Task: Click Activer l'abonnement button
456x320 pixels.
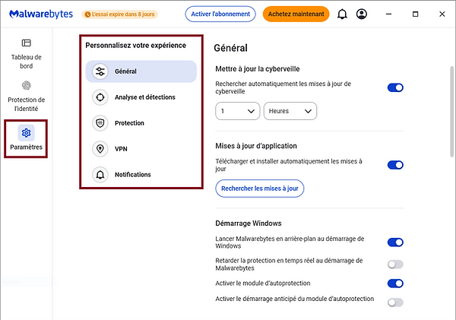Action: click(220, 14)
